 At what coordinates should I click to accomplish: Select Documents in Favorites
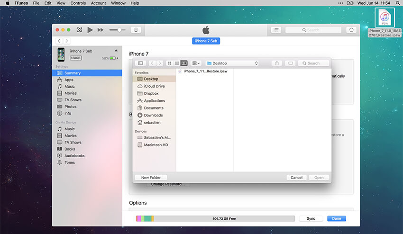154,108
